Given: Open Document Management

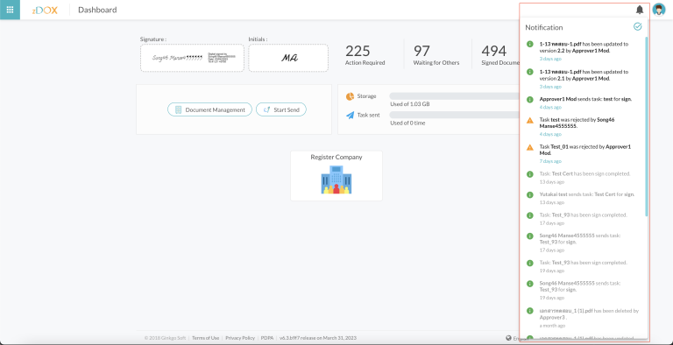Looking at the screenshot, I should (209, 109).
